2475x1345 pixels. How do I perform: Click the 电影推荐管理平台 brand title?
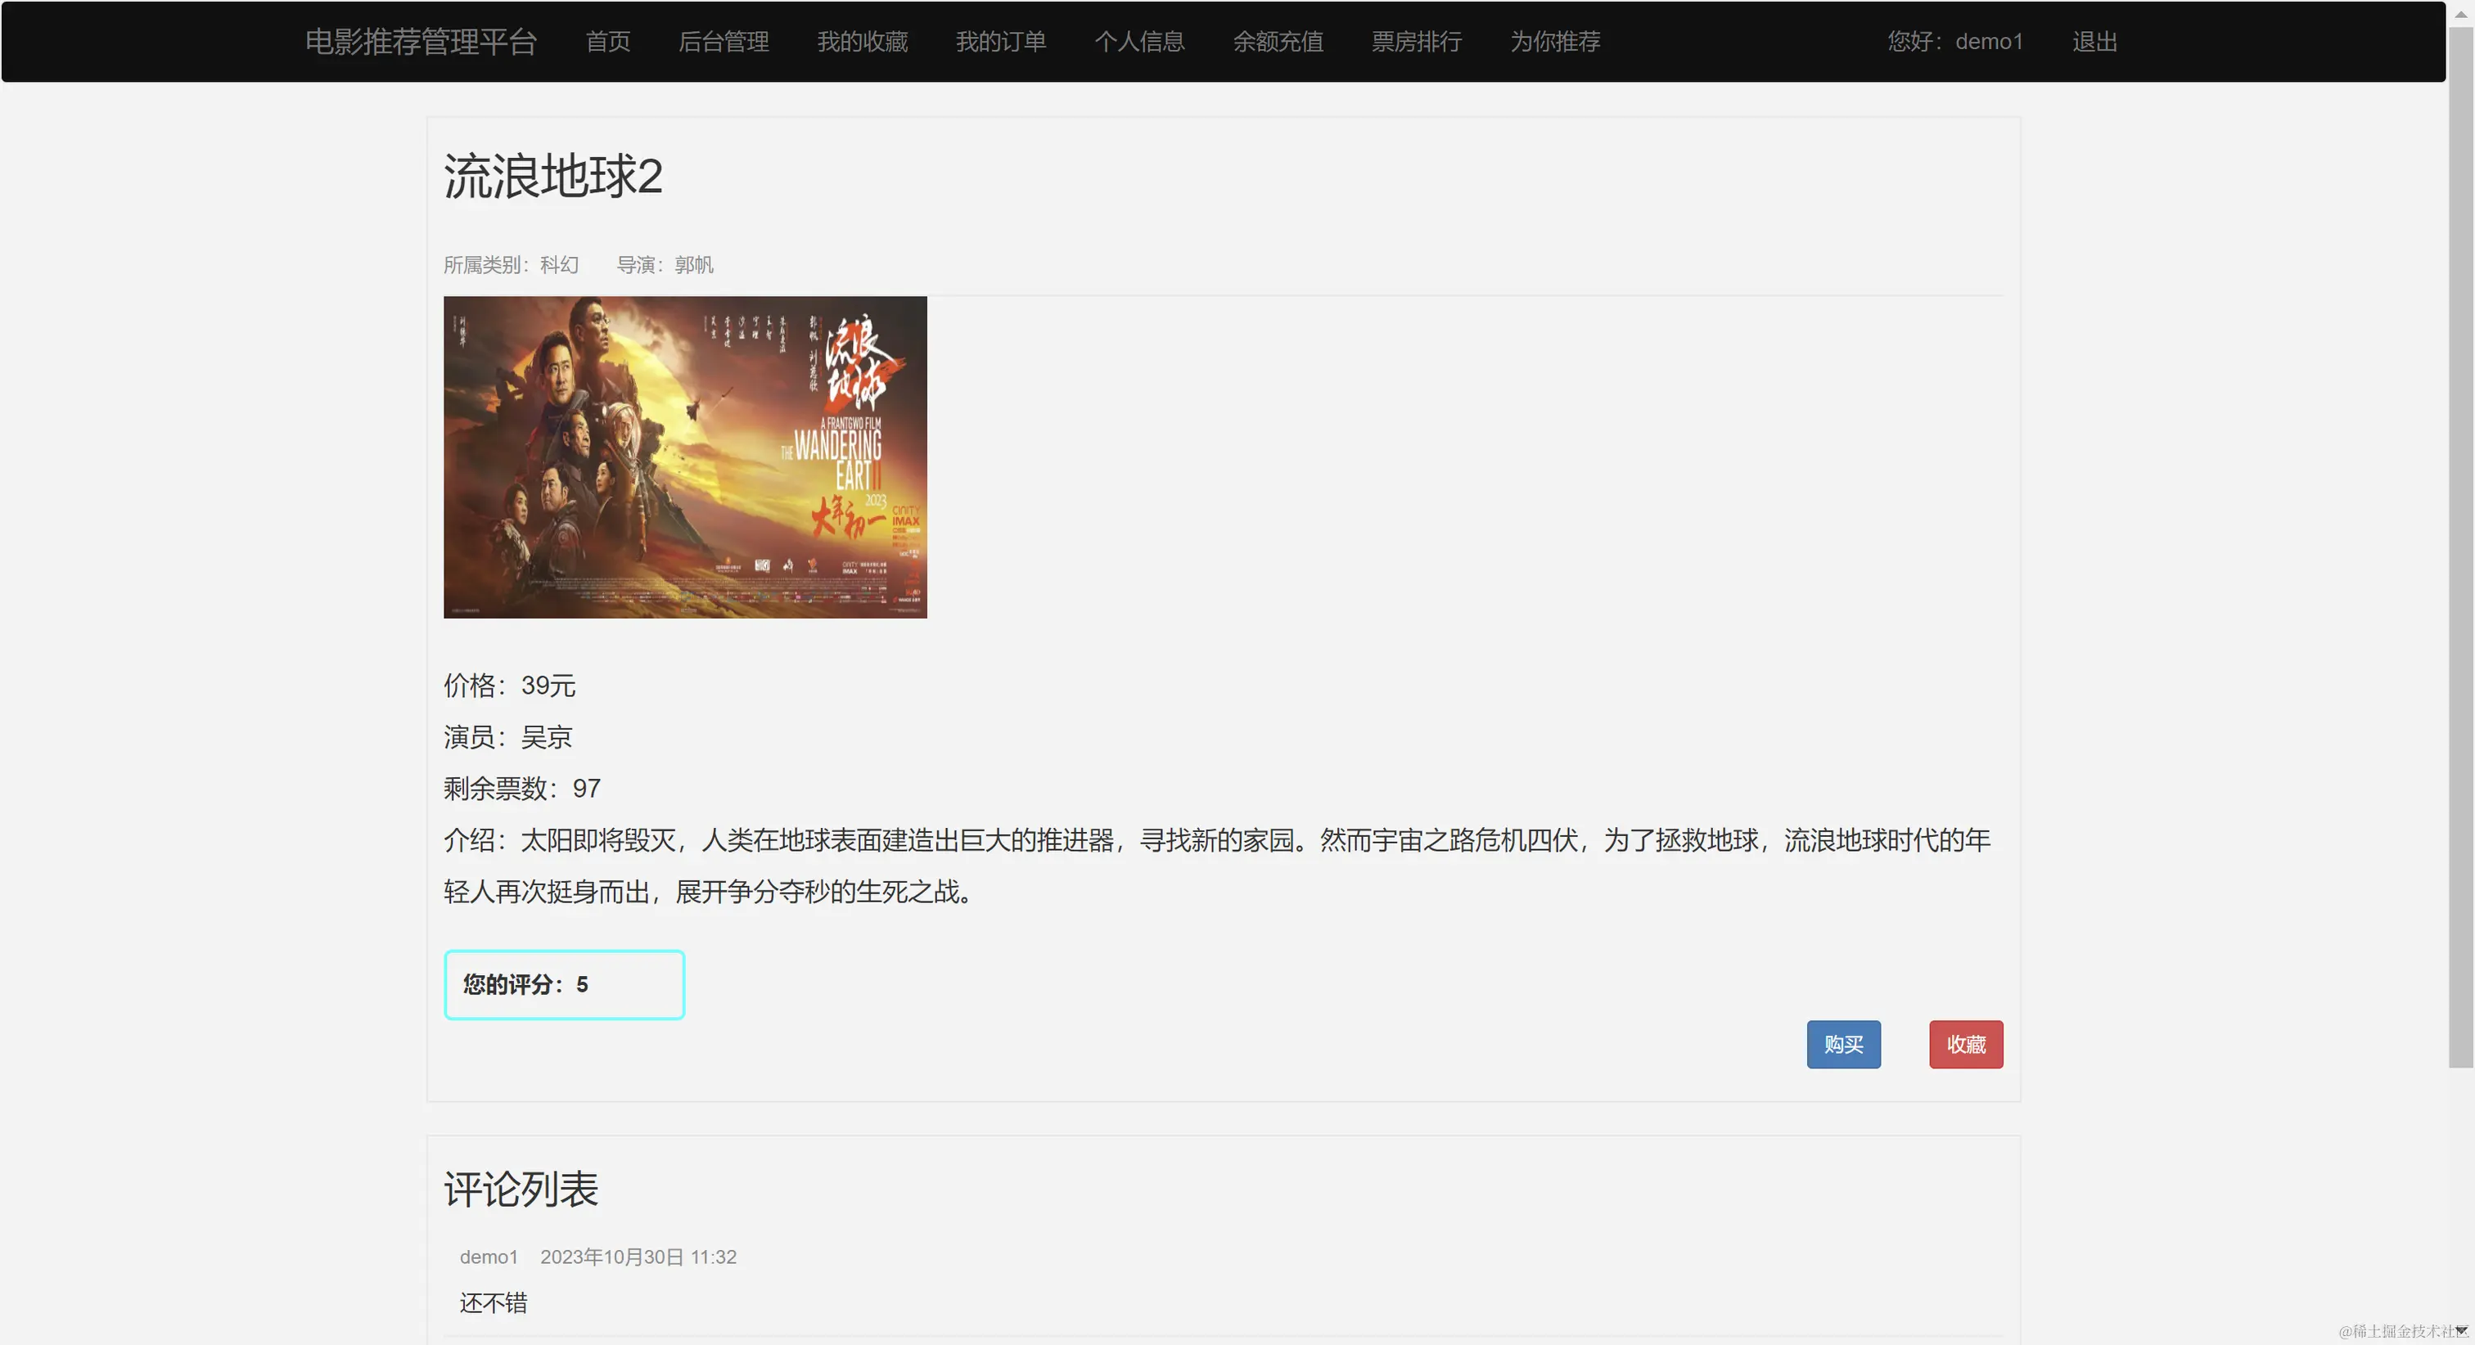[421, 41]
